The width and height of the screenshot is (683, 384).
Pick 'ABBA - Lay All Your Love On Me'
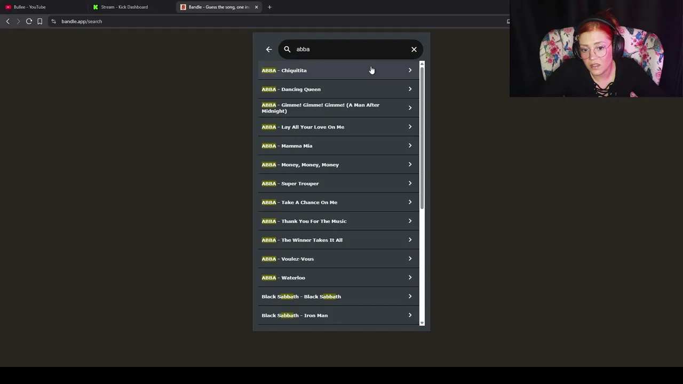coord(338,127)
